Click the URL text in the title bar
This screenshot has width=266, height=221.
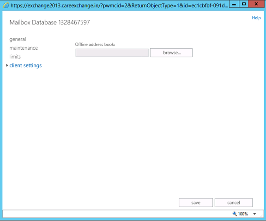[119, 6]
